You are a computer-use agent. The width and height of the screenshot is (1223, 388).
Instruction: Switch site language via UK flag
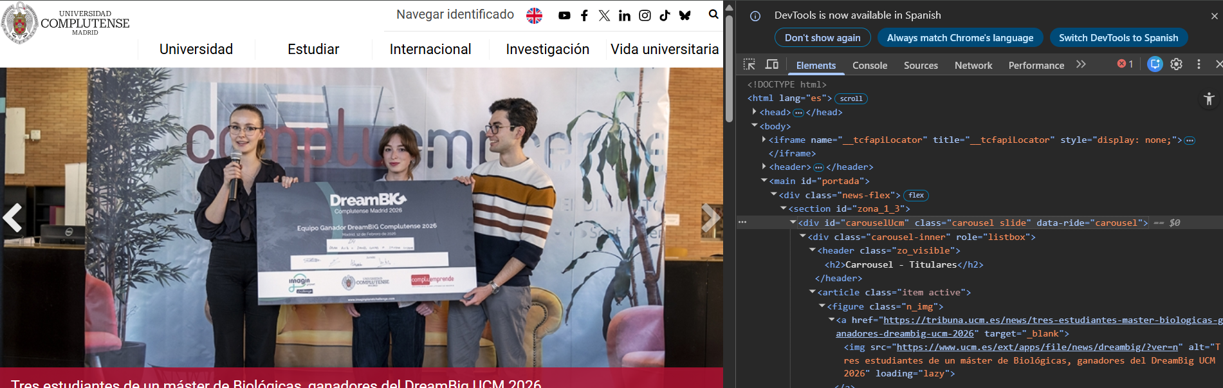pyautogui.click(x=534, y=15)
